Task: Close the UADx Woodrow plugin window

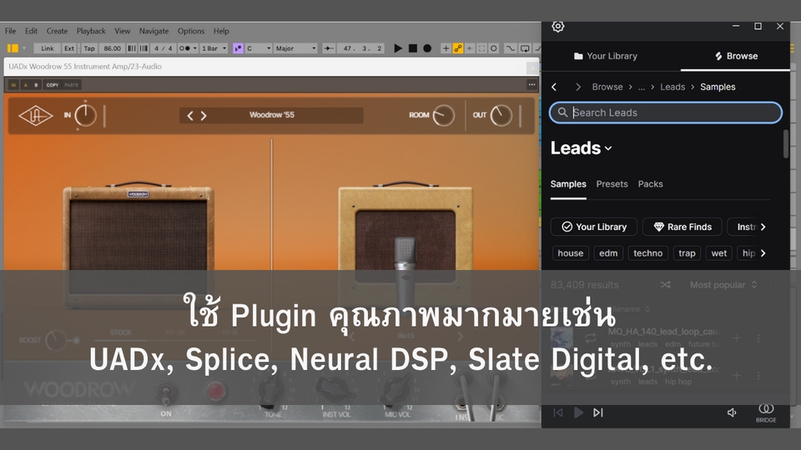Action: tap(532, 67)
